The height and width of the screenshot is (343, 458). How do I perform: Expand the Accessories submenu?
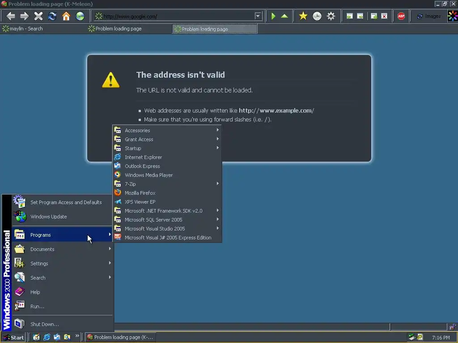(167, 130)
